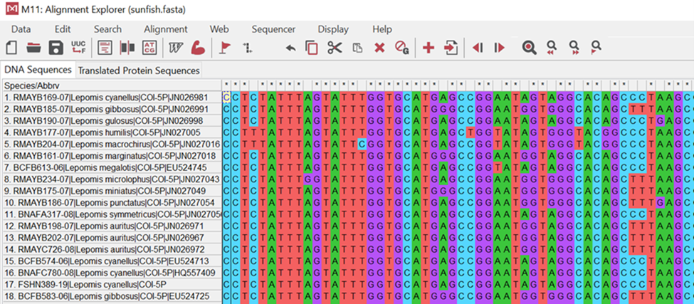Open the Edit menu
Image resolution: width=694 pixels, height=304 pixels.
point(63,29)
